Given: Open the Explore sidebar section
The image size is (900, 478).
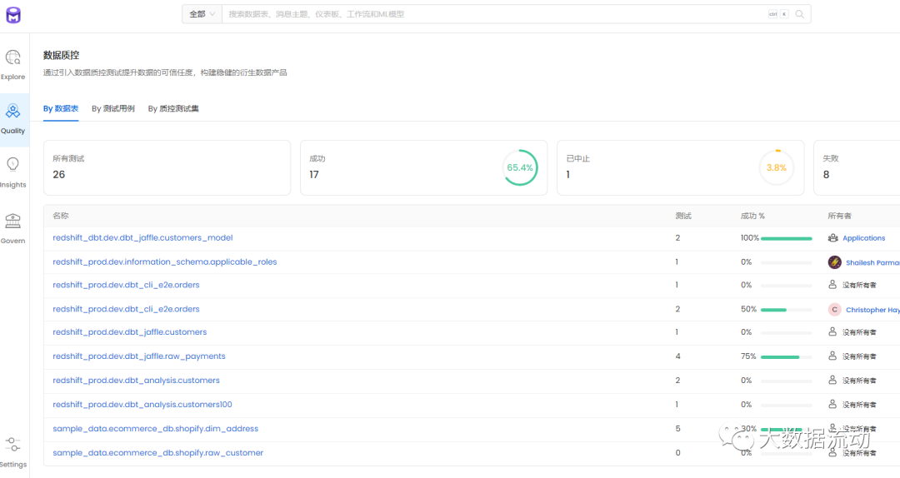Looking at the screenshot, I should pyautogui.click(x=13, y=65).
